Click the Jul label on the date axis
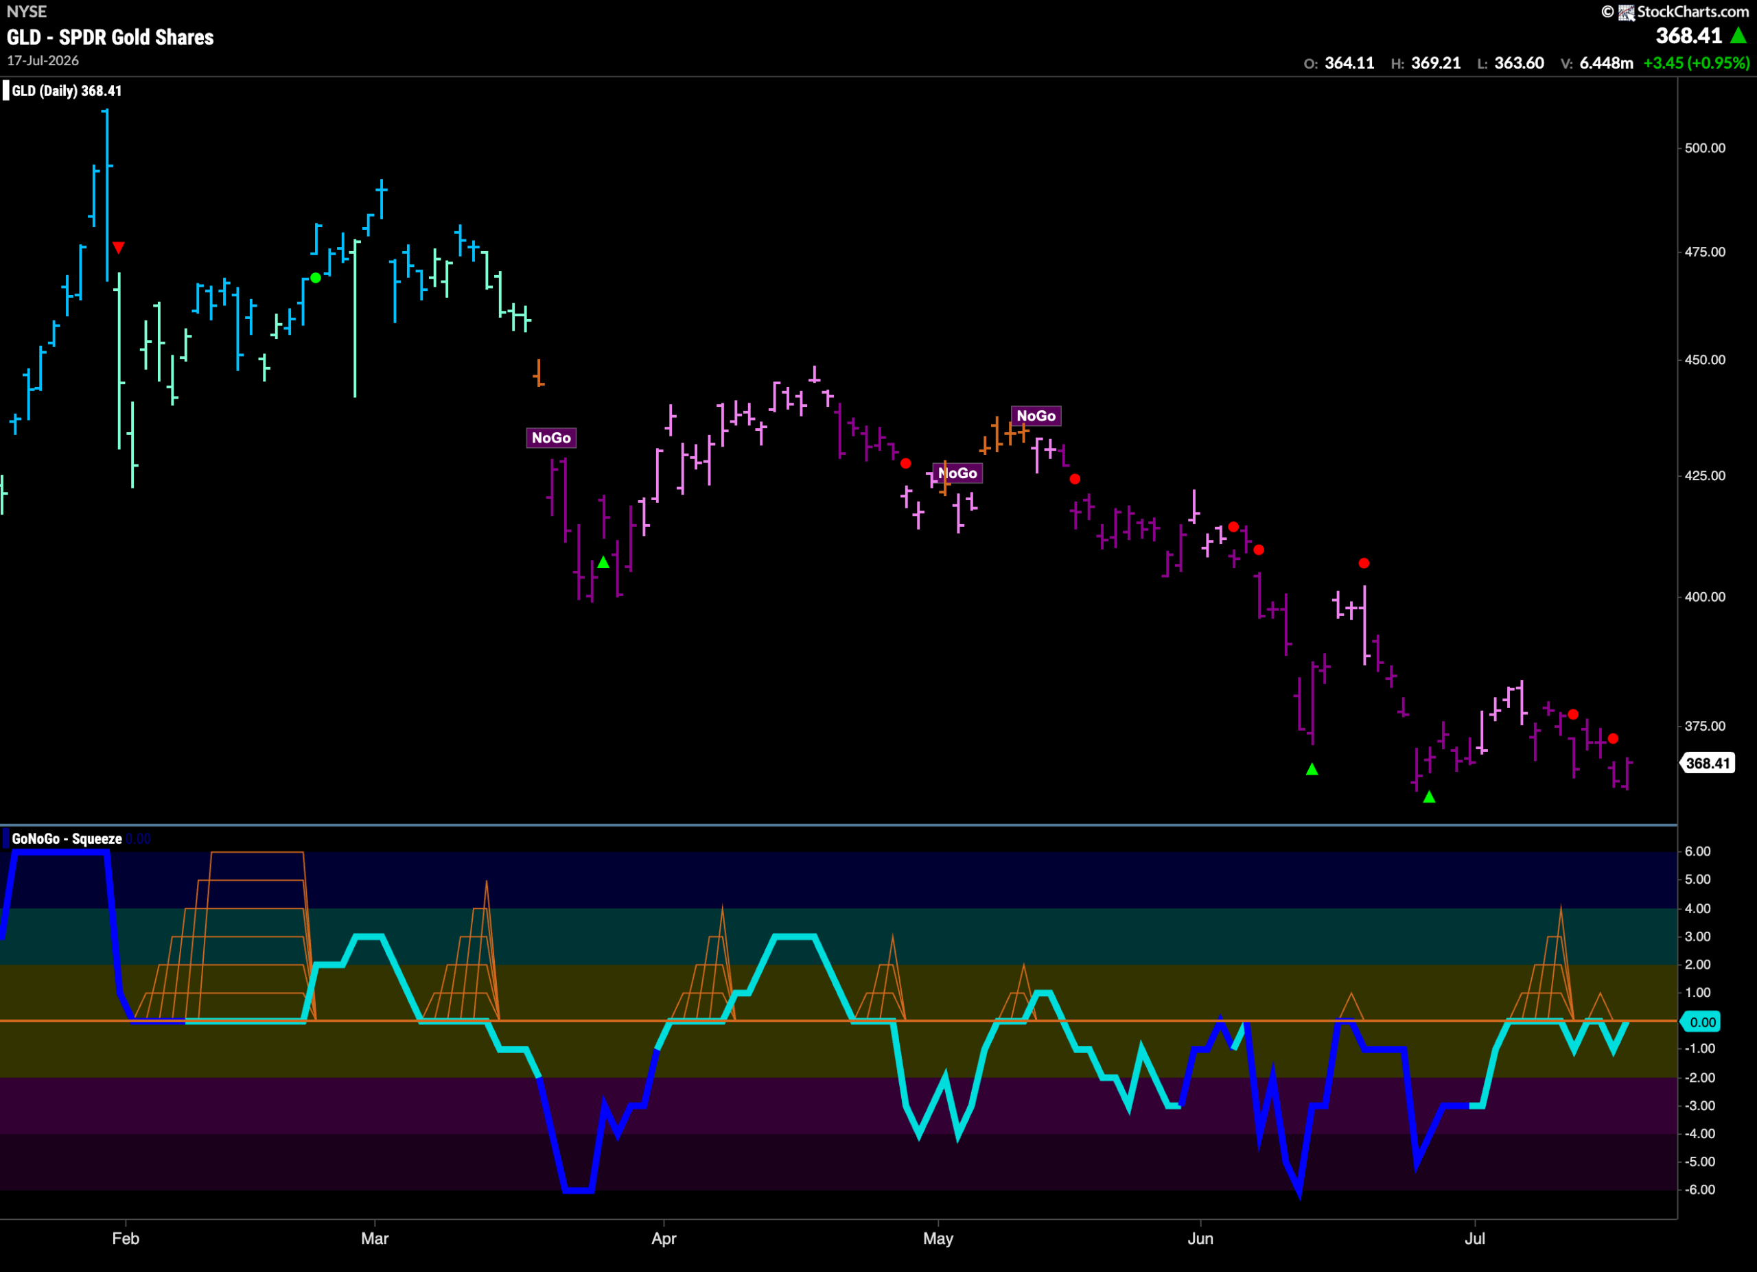This screenshot has width=1757, height=1272. point(1474,1238)
